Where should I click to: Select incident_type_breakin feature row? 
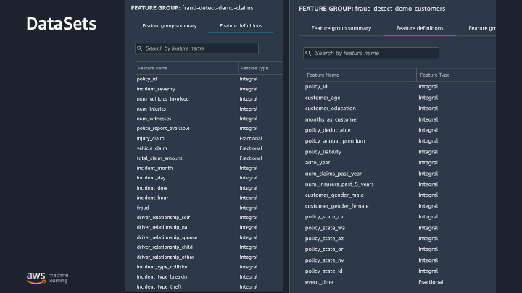pos(209,276)
